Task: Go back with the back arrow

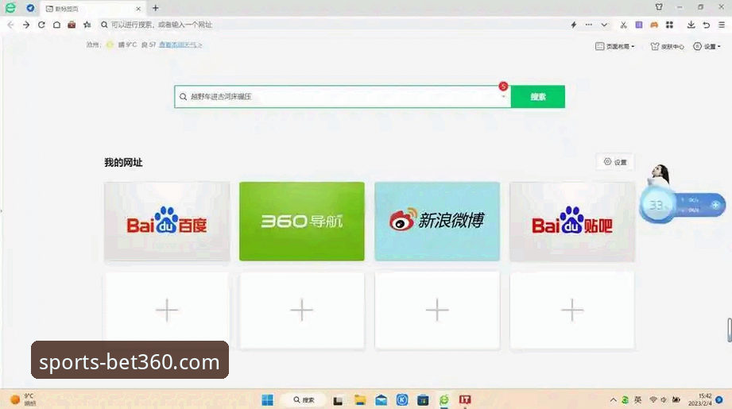Action: coord(11,25)
